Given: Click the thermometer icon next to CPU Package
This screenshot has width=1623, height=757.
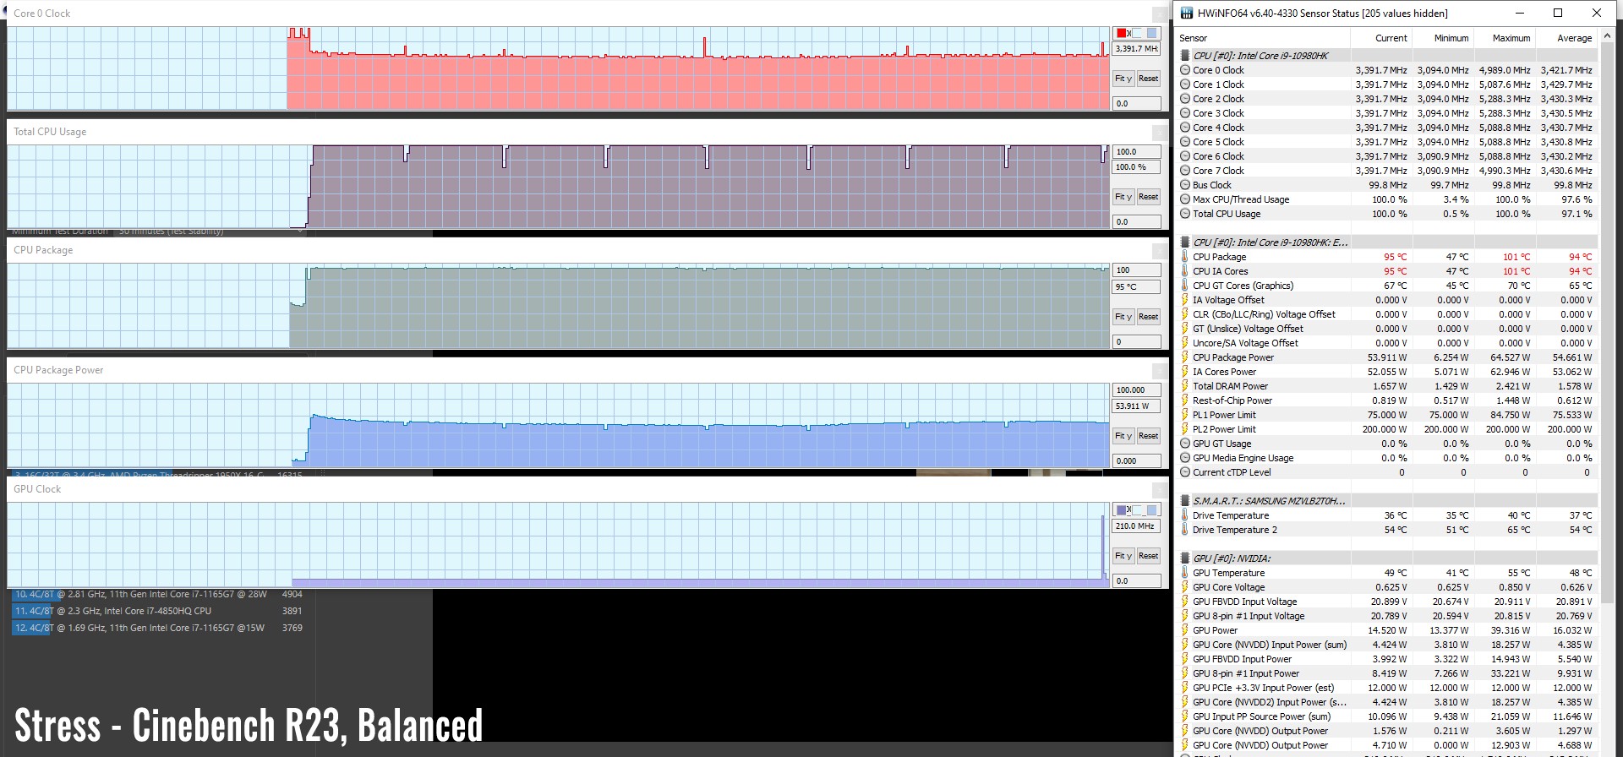Looking at the screenshot, I should click(1185, 257).
